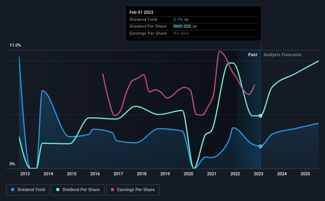This screenshot has width=325, height=201.
Task: Click the blue Dividend Yield legend dot
Action: [x=13, y=190]
